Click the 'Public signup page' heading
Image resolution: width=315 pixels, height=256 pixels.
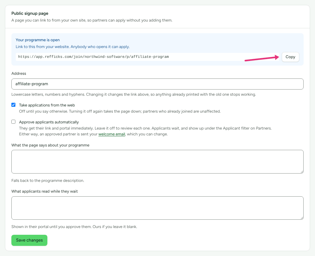click(30, 14)
